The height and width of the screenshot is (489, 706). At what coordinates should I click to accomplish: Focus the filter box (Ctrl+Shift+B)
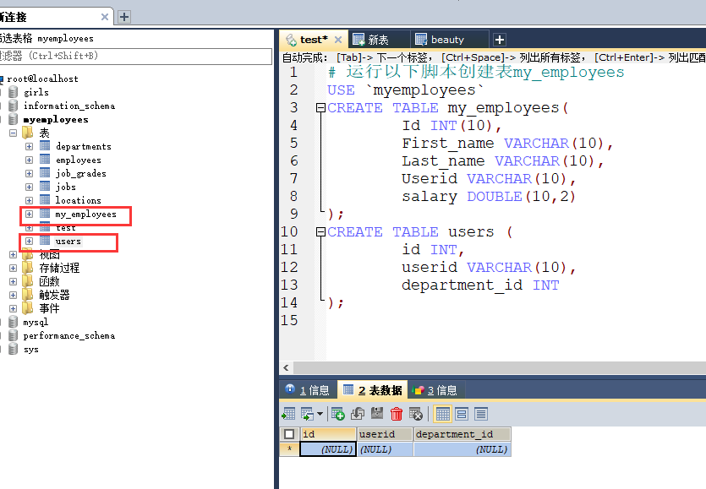[x=135, y=57]
